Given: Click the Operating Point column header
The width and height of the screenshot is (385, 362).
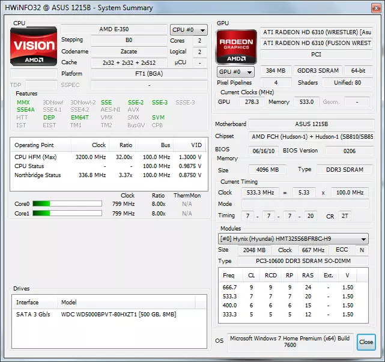Looking at the screenshot, I should [x=41, y=145].
